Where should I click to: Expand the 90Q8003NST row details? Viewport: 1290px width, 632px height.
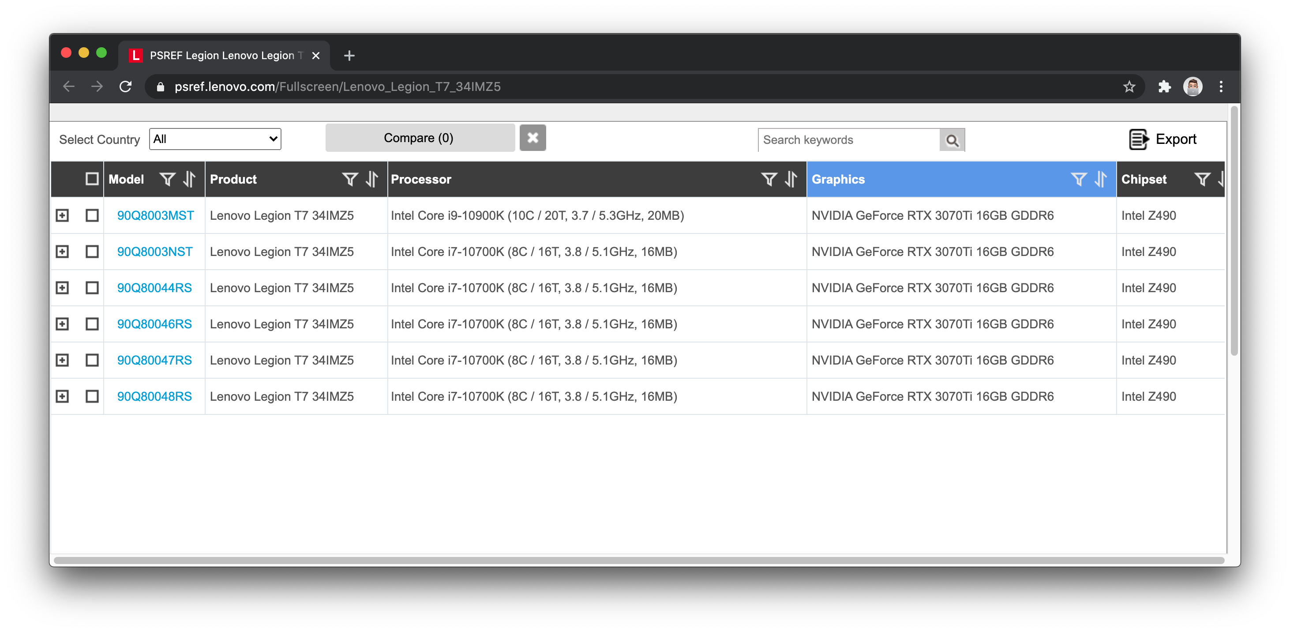click(x=62, y=252)
